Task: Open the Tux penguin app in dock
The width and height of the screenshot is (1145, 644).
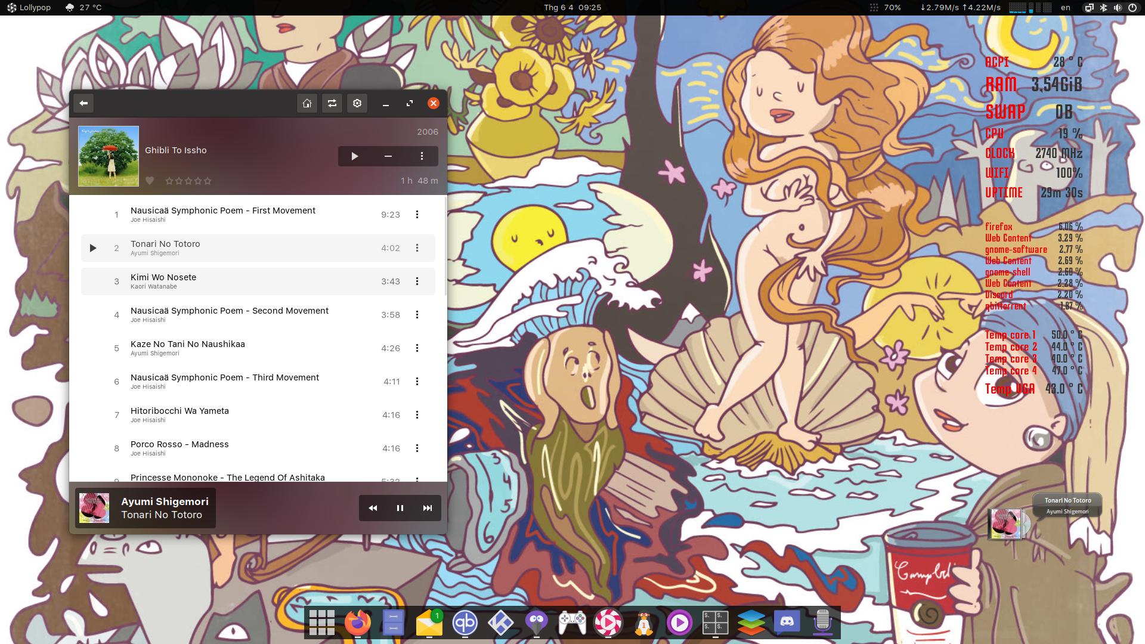Action: [x=644, y=623]
